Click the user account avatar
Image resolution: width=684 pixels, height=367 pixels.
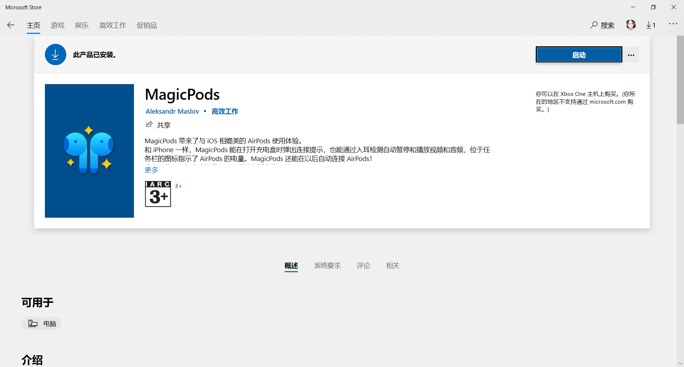pyautogui.click(x=631, y=25)
